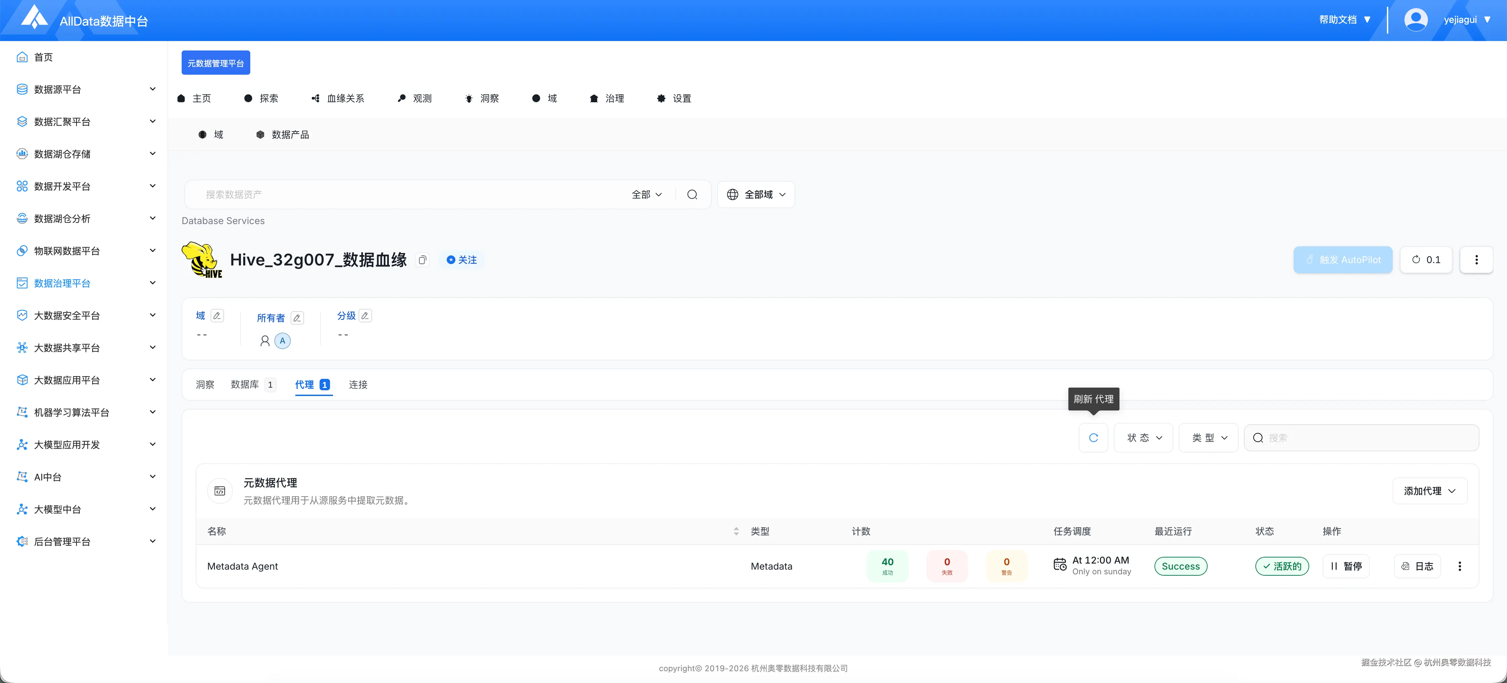Click the 数据源平台 database icon
1507x683 pixels.
(x=22, y=89)
